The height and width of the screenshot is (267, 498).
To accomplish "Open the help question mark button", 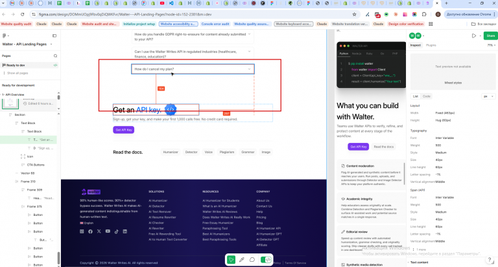I will (490, 260).
